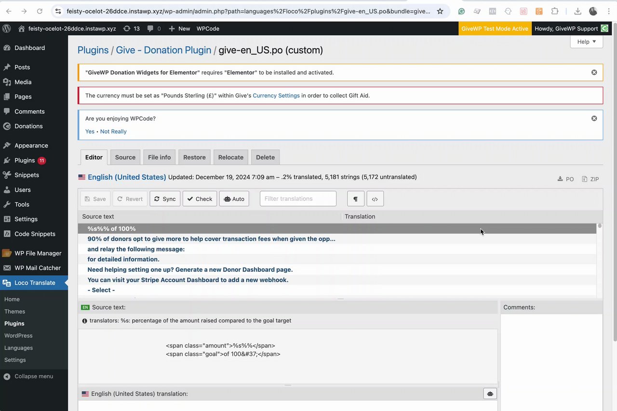Open the Chrome profile avatar

(x=593, y=11)
